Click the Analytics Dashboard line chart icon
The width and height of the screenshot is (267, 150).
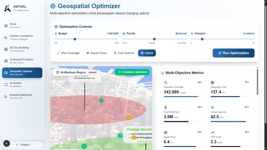coord(6,96)
